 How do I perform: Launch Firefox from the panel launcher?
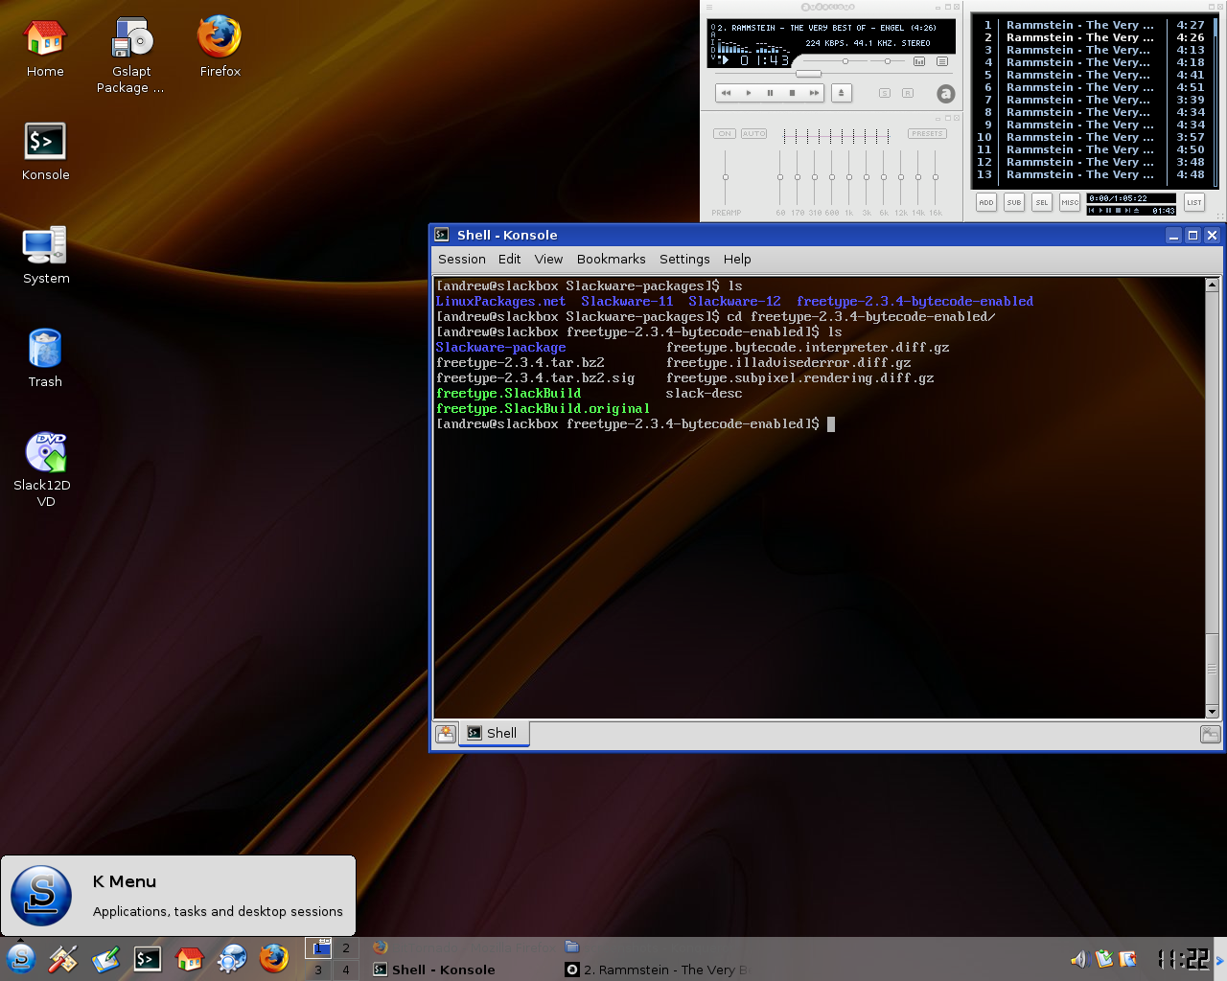(x=274, y=958)
